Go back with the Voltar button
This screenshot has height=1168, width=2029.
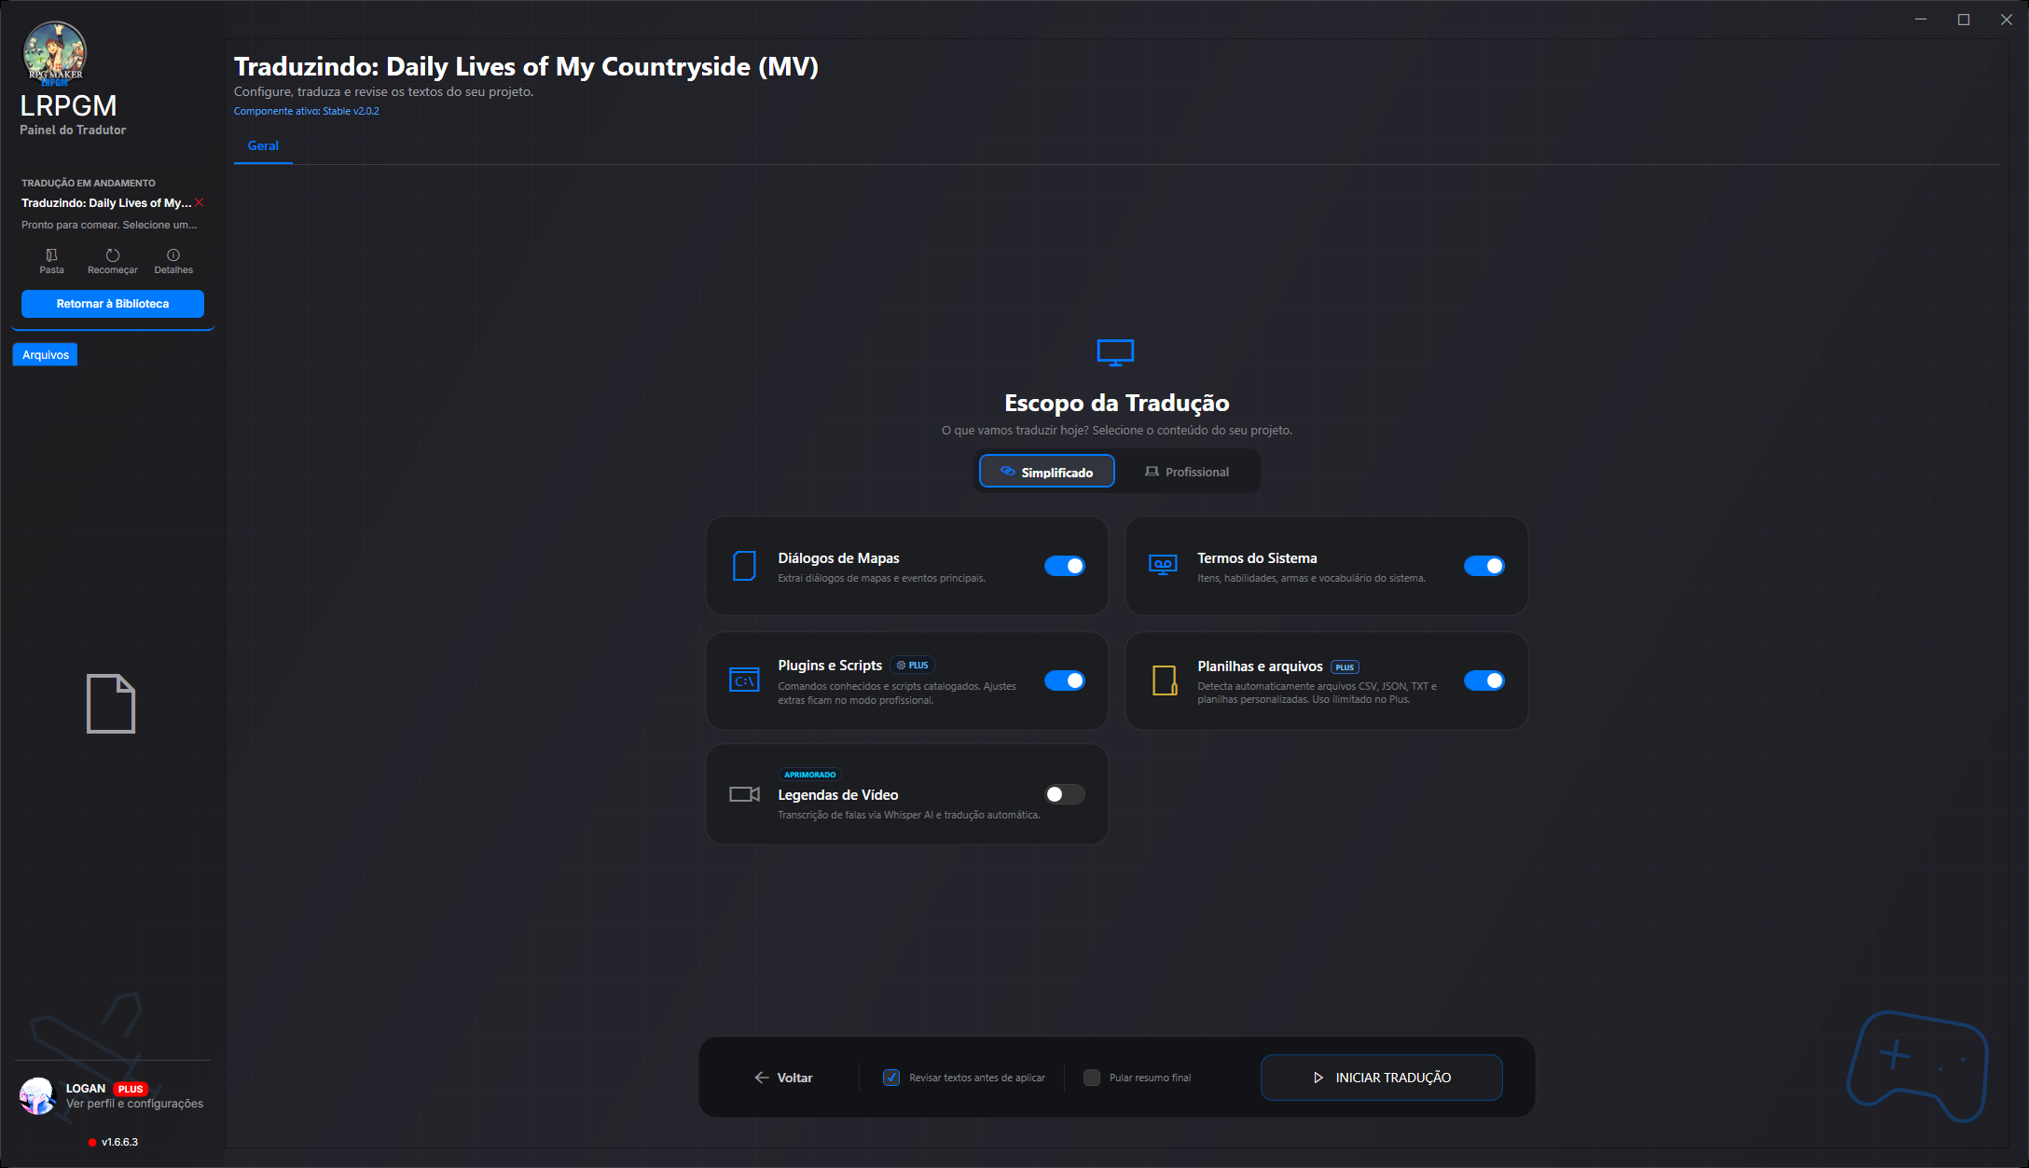tap(783, 1078)
